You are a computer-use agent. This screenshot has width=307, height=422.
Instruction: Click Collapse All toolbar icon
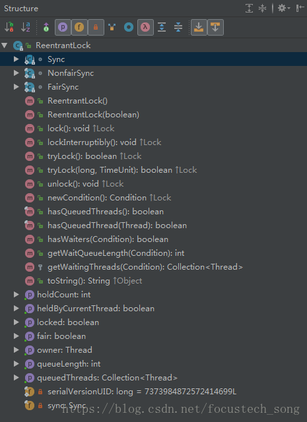tap(178, 27)
